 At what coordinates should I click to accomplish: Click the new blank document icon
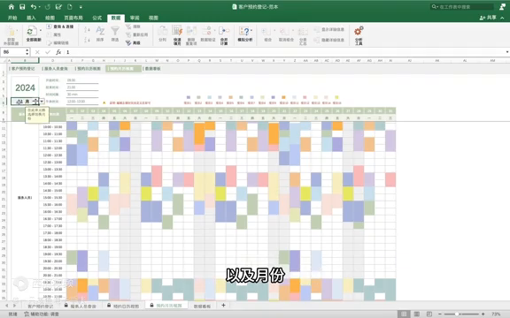tap(70, 6)
